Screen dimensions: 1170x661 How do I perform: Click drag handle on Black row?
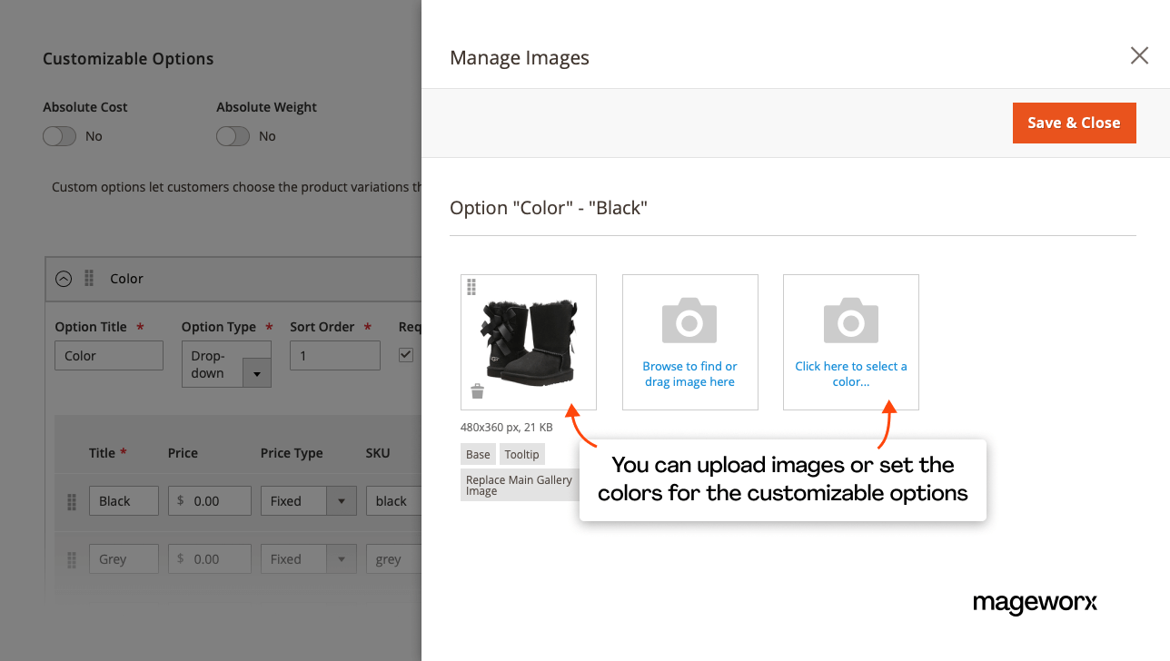point(72,501)
